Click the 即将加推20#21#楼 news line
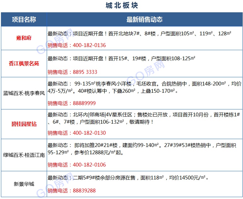The height and width of the screenshot is (199, 243). (142, 145)
